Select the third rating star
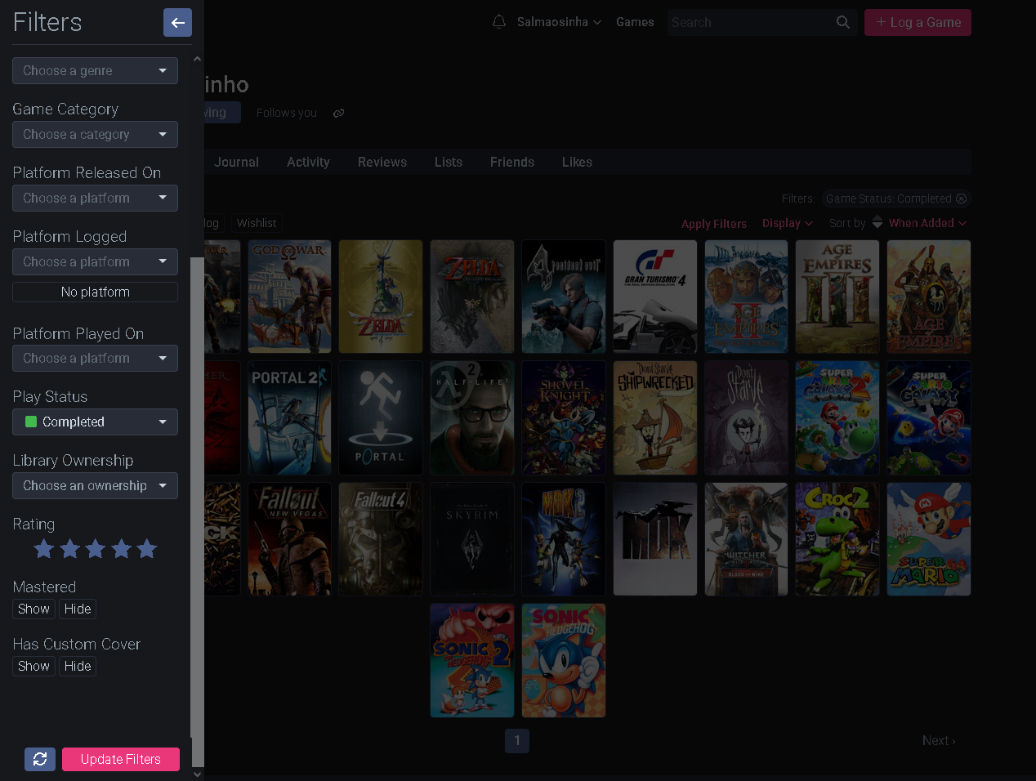Viewport: 1036px width, 781px height. (96, 549)
